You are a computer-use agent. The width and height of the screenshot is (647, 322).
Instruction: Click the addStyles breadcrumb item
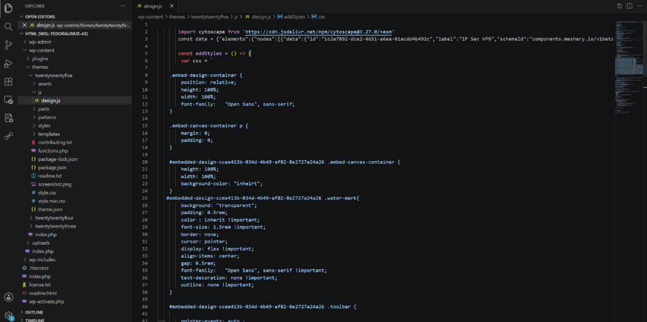coord(295,17)
